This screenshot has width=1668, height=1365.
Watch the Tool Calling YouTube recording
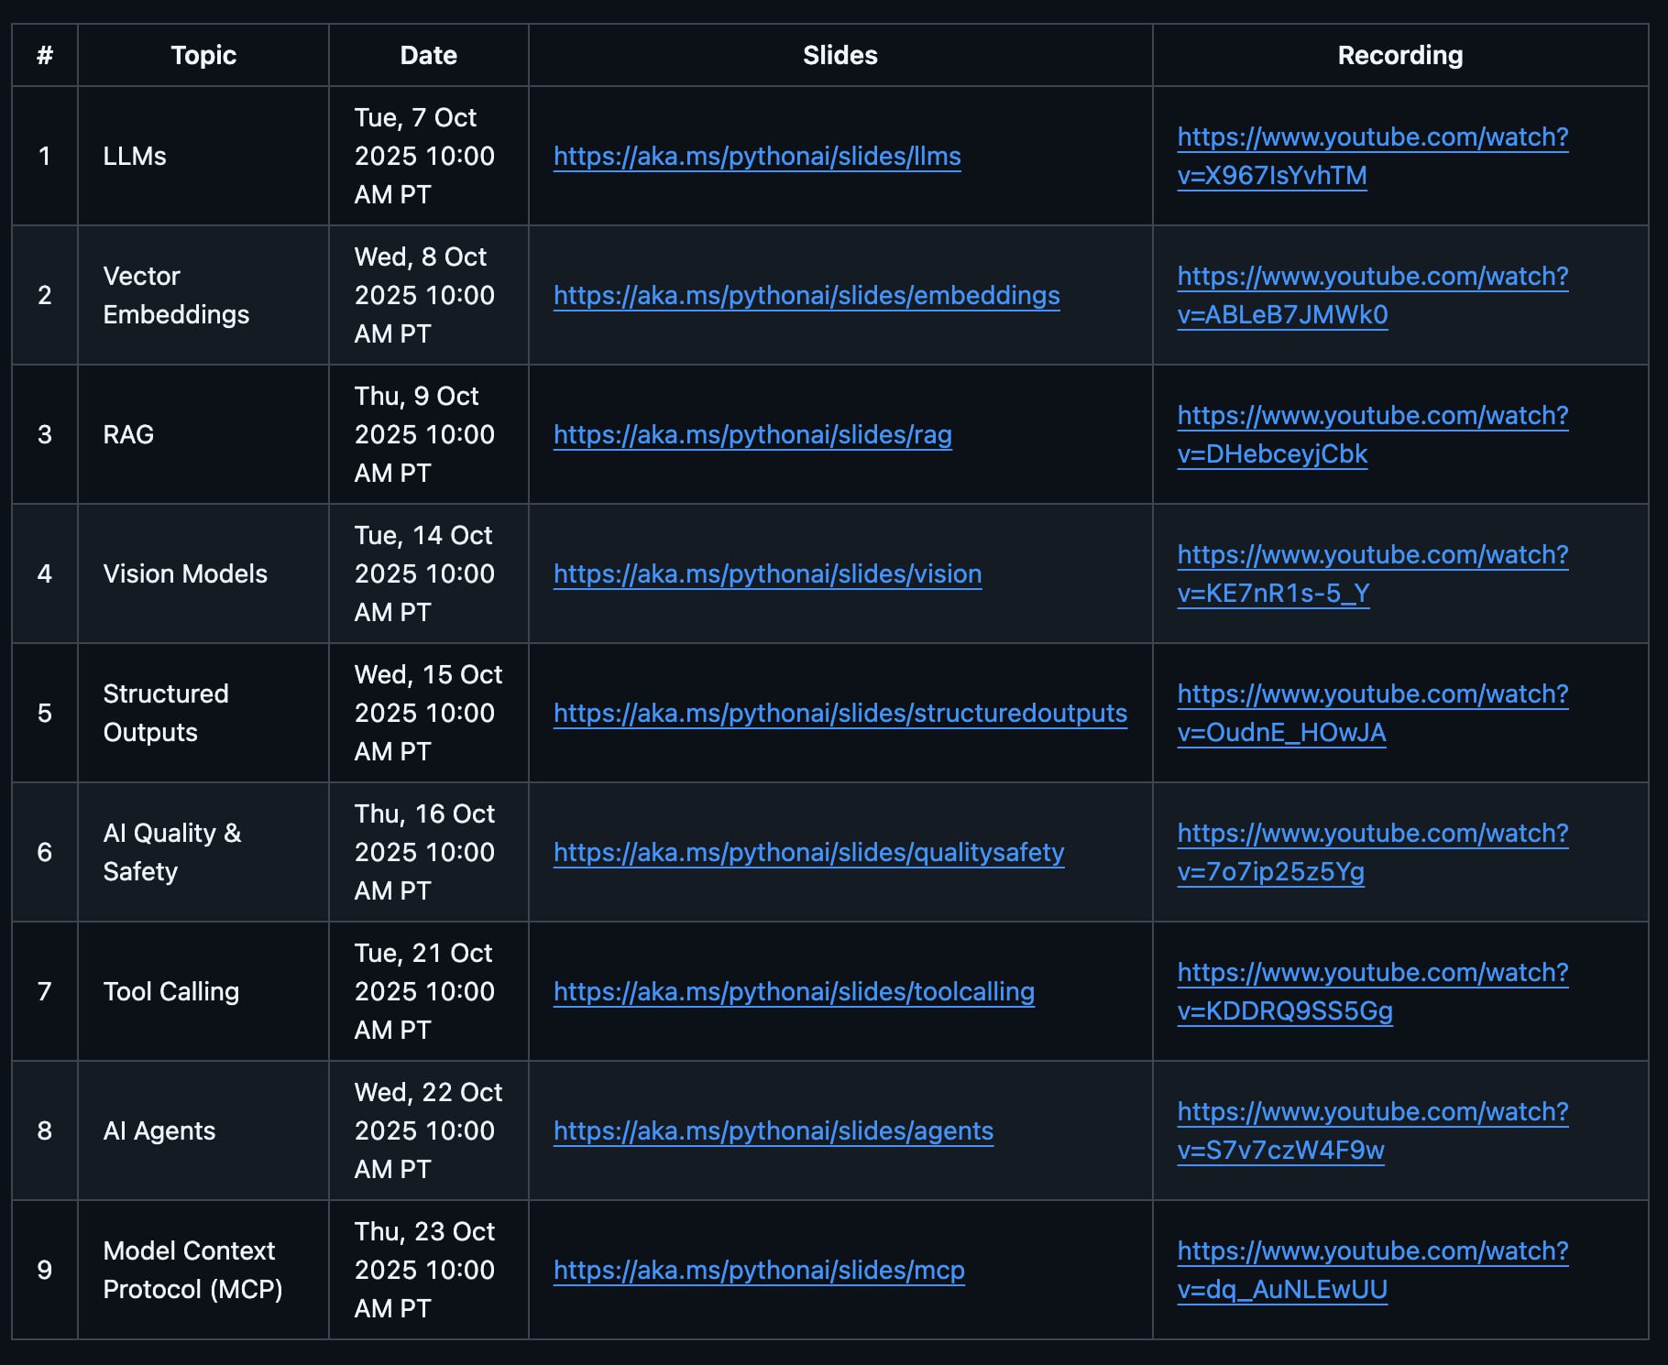1372,973
